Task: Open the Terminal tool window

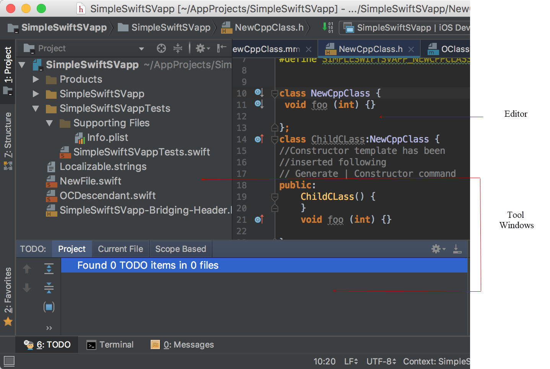Action: pyautogui.click(x=110, y=345)
